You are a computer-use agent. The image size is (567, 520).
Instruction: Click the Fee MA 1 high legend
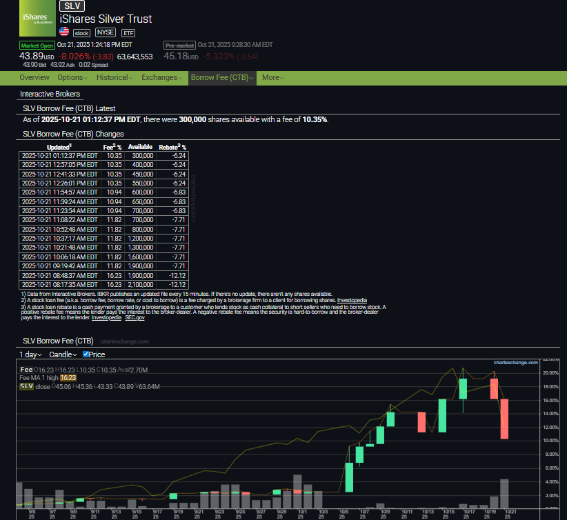(48, 378)
